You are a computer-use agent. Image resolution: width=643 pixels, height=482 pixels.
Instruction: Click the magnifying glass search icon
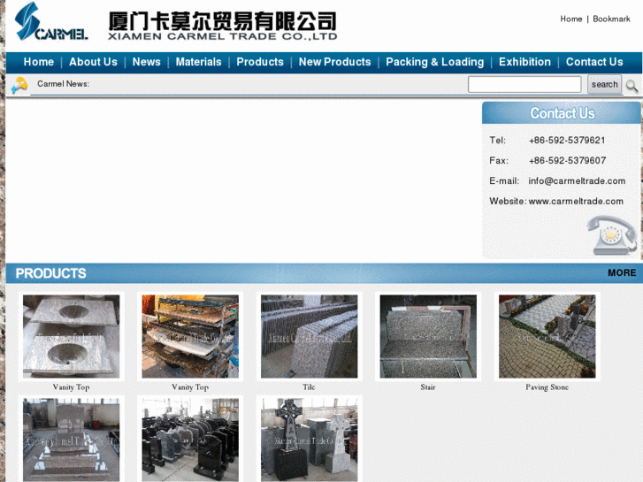632,85
